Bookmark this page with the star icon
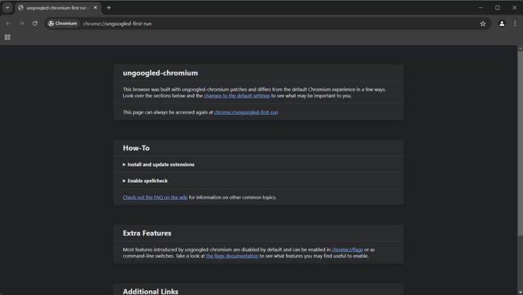The height and width of the screenshot is (295, 523). [x=483, y=24]
